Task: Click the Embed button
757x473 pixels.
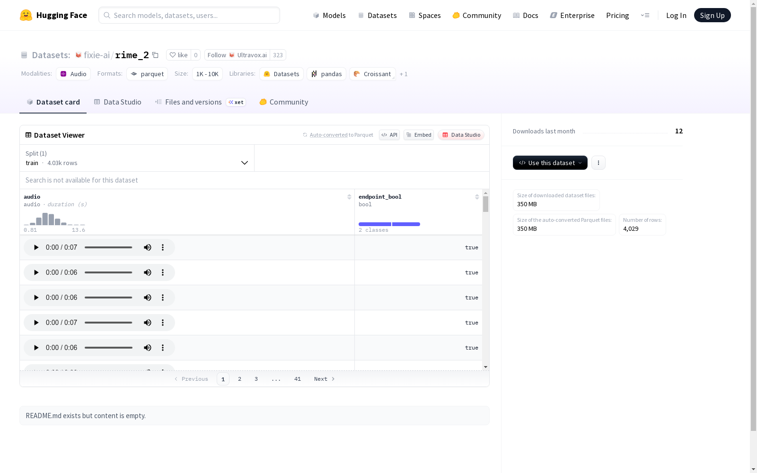Action: click(419, 135)
